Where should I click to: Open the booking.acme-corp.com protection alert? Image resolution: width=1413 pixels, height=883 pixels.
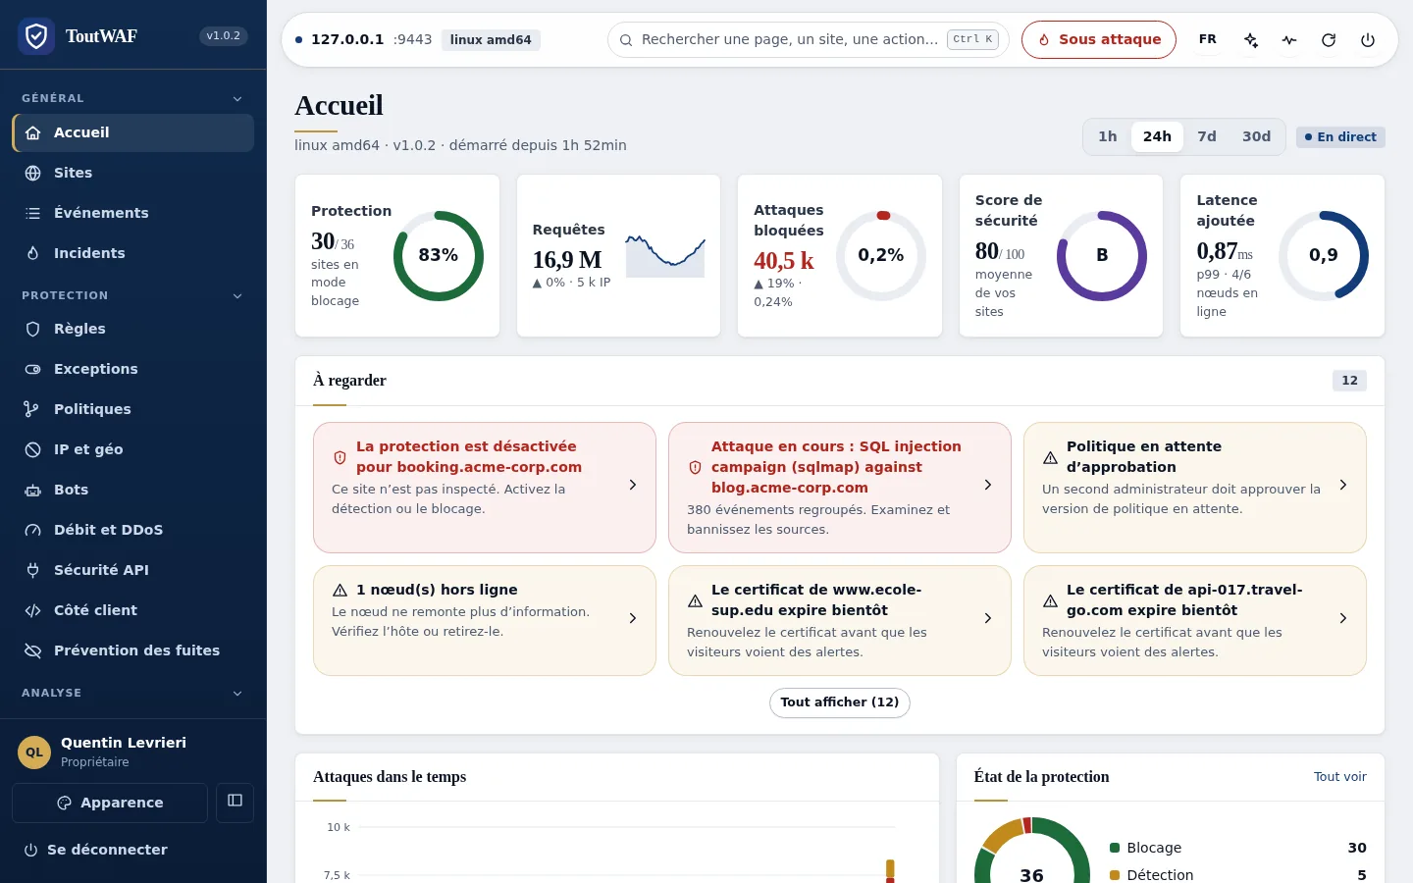[485, 488]
